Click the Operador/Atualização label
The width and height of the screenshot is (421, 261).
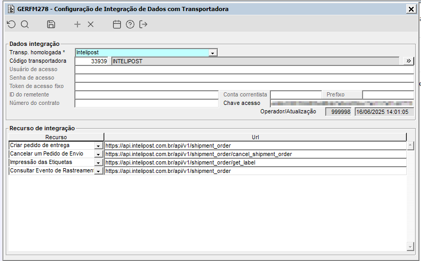(288, 111)
